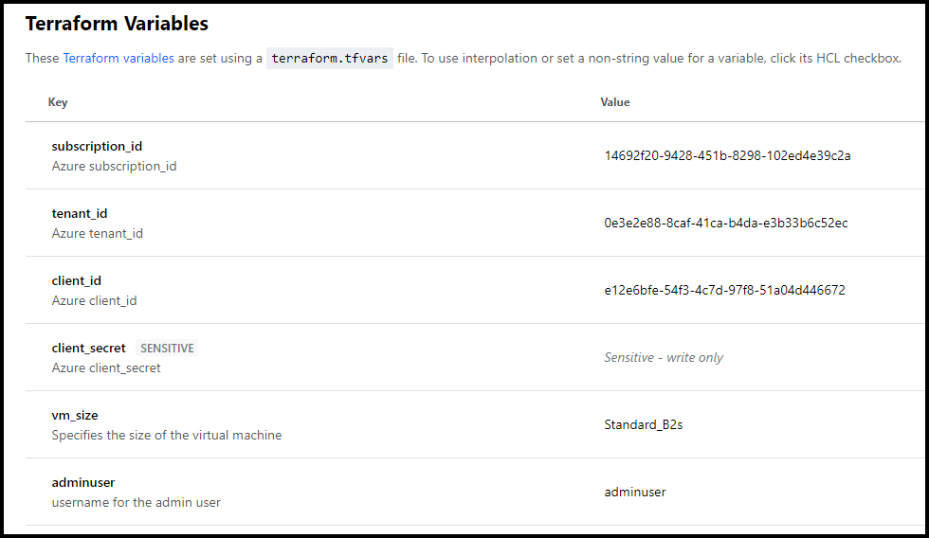Click the tenant_id value 0e3e2e88-8caf…

(x=726, y=224)
